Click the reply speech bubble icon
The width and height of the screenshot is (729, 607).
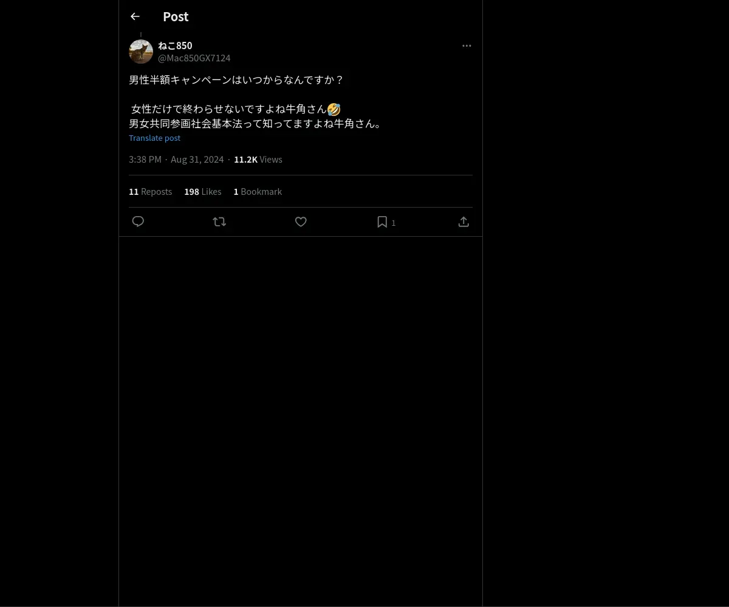pos(138,222)
